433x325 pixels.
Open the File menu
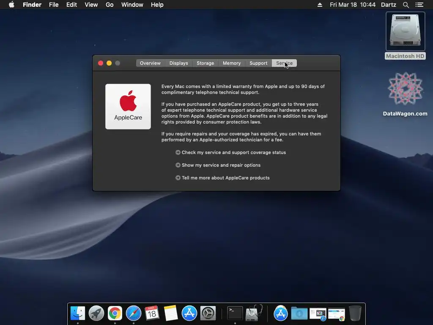pyautogui.click(x=54, y=5)
